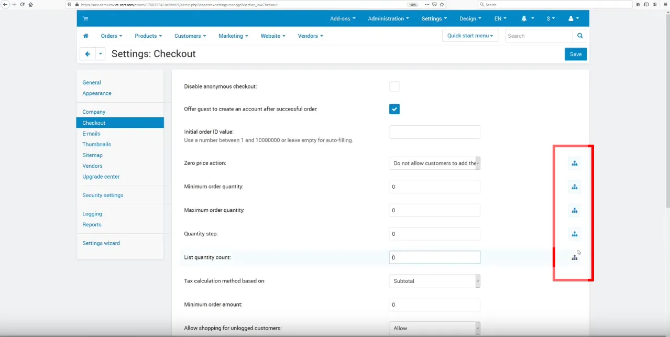
Task: Open the Tax calculation method dropdown
Action: [x=435, y=281]
